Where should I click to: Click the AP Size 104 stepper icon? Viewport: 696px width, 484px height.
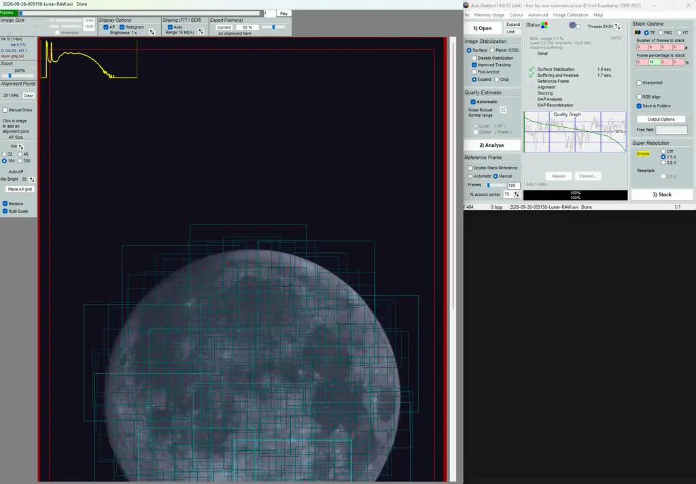[x=21, y=147]
